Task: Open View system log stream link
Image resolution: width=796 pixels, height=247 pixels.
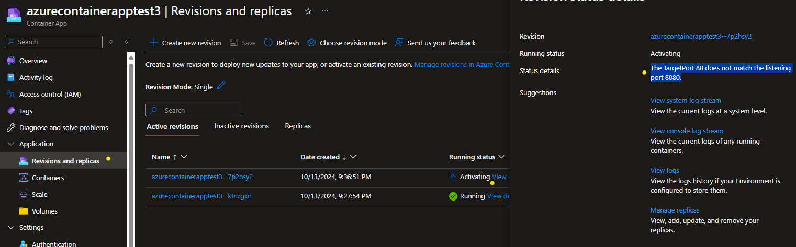Action: 686,100
